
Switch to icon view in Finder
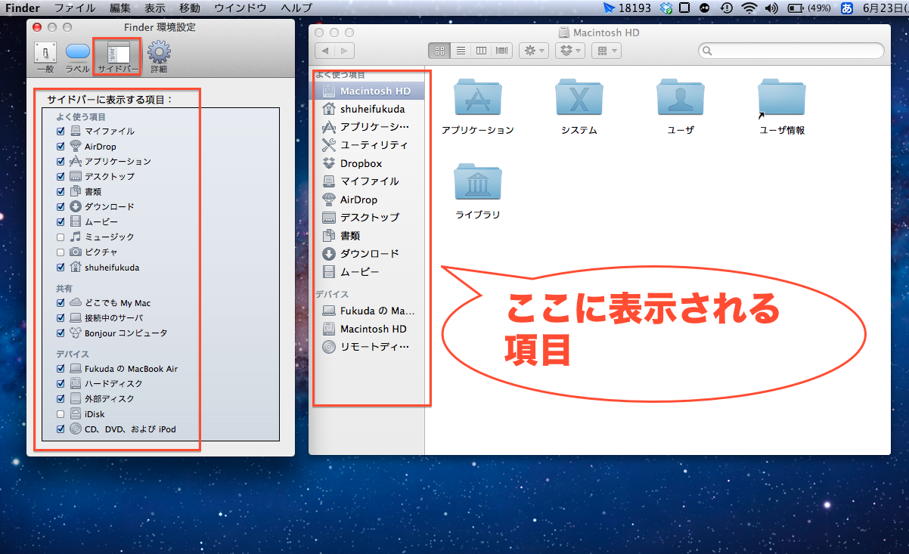point(439,51)
